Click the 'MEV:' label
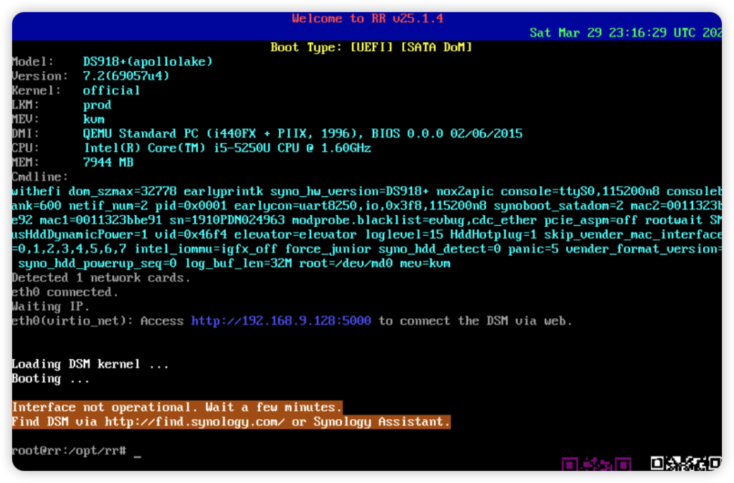 (26, 120)
